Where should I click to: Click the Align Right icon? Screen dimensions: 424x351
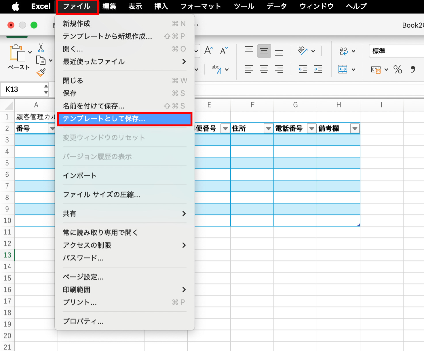tap(279, 69)
